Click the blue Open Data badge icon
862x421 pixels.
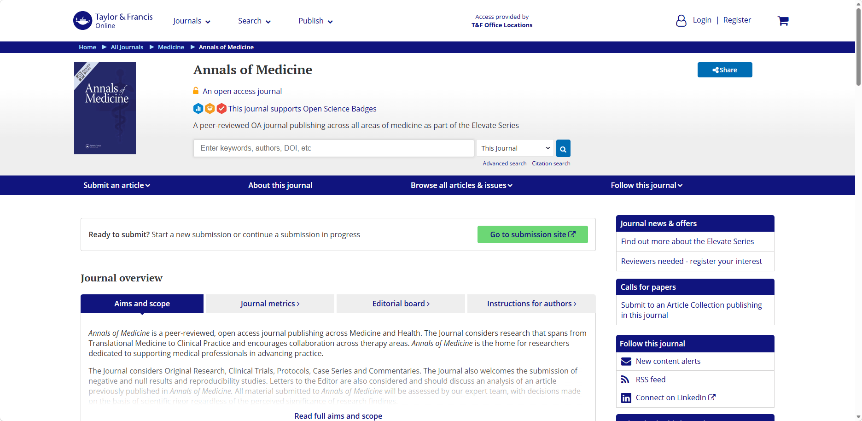coord(198,109)
